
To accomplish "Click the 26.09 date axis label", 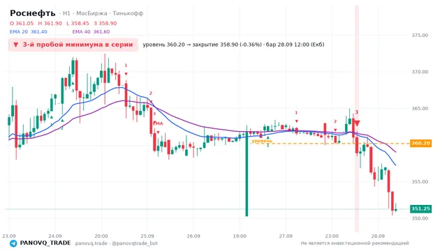I will click(x=193, y=236).
